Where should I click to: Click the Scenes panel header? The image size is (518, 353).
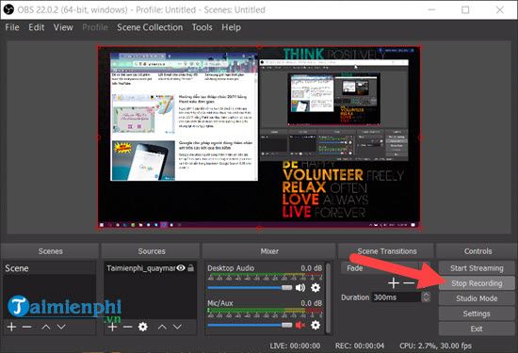coord(50,251)
